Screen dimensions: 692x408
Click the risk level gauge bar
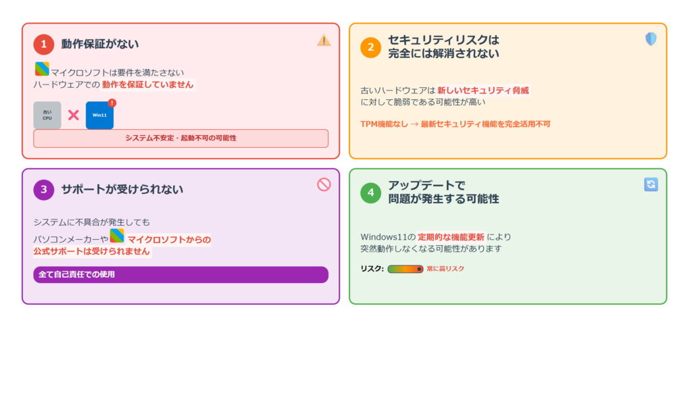click(x=405, y=269)
